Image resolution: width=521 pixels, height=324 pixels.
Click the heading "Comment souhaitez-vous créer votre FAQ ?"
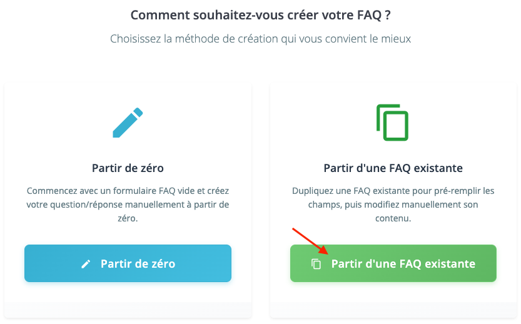(x=265, y=15)
